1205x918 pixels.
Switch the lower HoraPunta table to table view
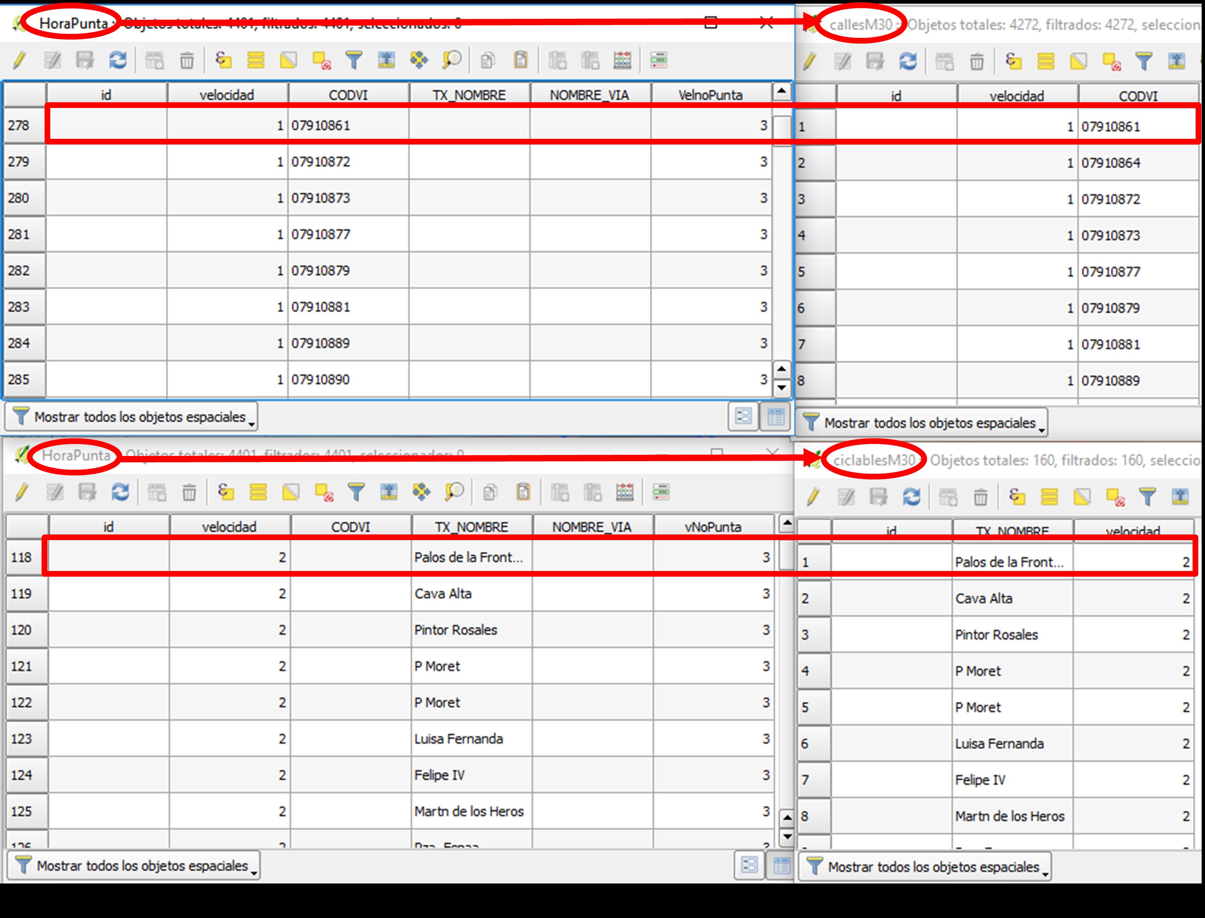[782, 866]
